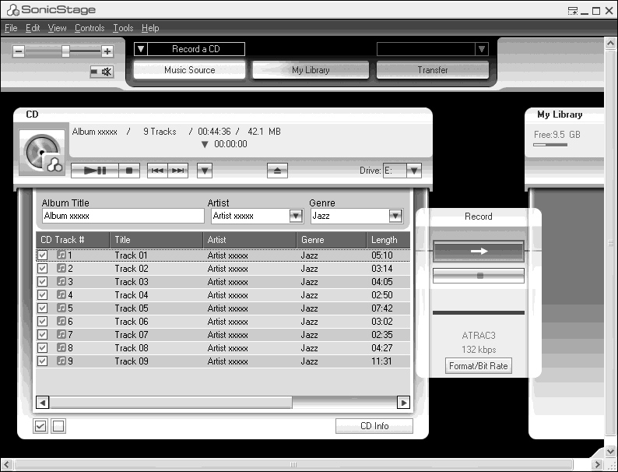Click music note icon of track 5
618x472 pixels.
pos(61,308)
